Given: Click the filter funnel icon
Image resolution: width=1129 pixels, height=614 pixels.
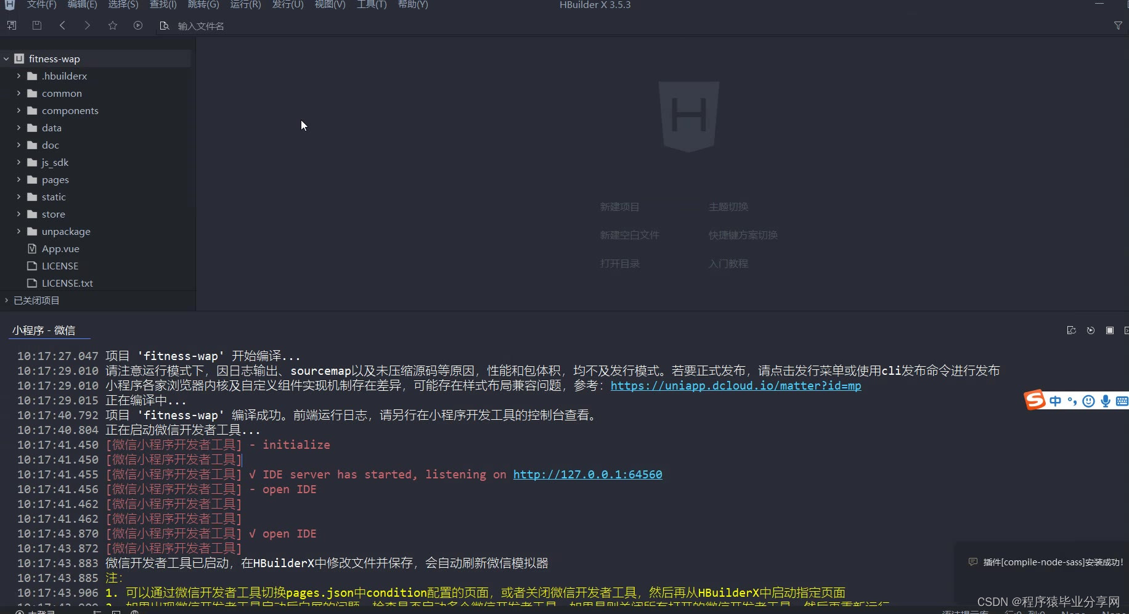Looking at the screenshot, I should [1118, 25].
